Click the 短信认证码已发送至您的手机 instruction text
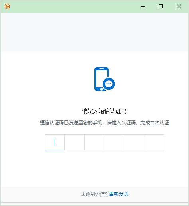The width and height of the screenshot is (189, 206). 104,123
